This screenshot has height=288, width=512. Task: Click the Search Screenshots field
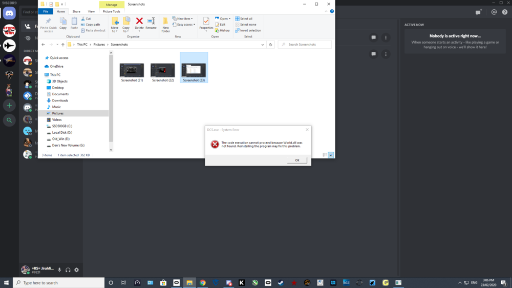(305, 45)
